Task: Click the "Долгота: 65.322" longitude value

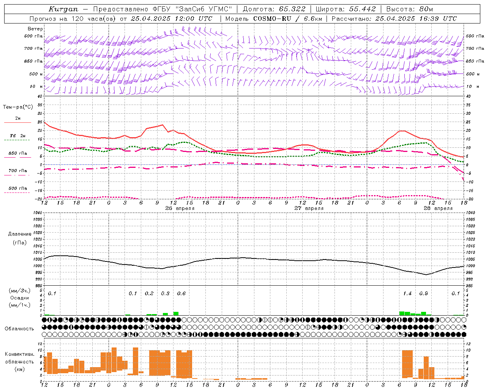Action: (274, 9)
